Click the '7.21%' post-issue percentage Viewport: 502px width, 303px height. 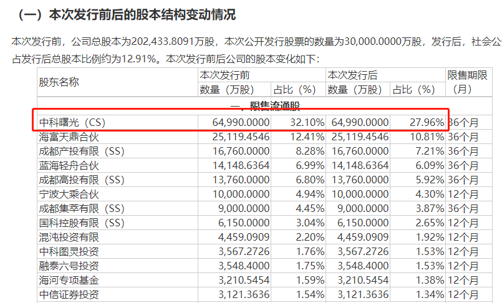coord(430,151)
